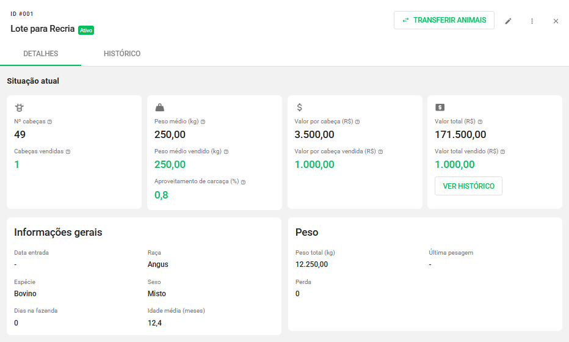Switch to the Histórico tab
The height and width of the screenshot is (342, 569).
tap(122, 54)
